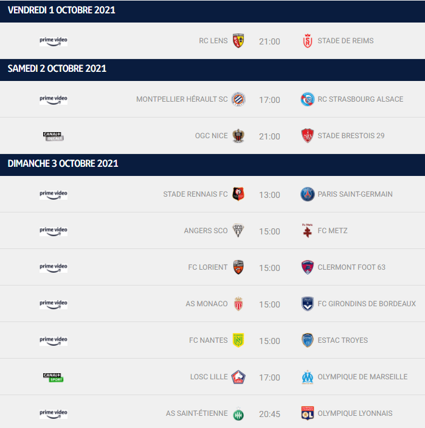The height and width of the screenshot is (428, 425).
Task: Select the AS Saint-Étienne team name
Action: [196, 413]
